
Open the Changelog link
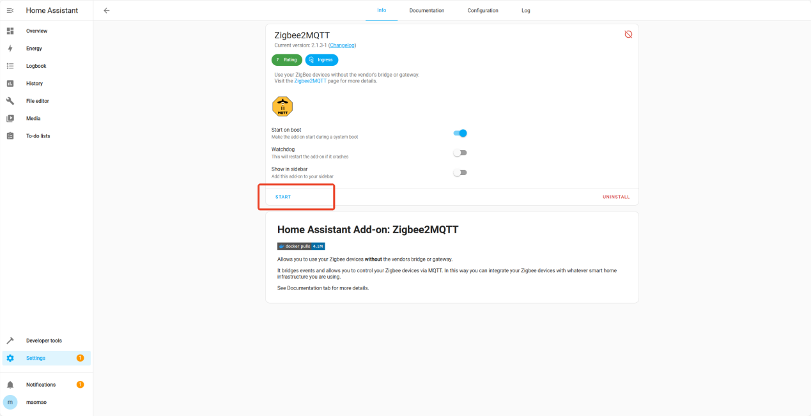(342, 45)
